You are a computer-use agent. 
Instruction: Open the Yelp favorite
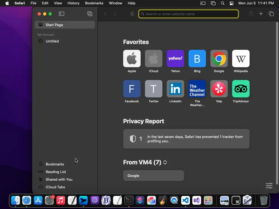pyautogui.click(x=219, y=89)
